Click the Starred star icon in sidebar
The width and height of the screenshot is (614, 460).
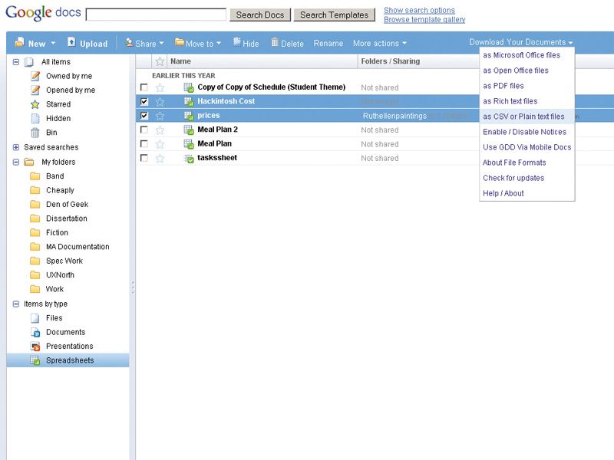pos(35,104)
